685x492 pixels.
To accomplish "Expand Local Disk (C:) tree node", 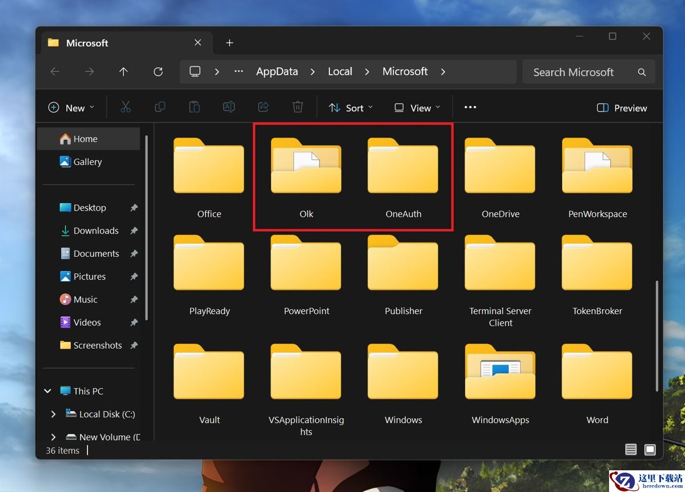I will point(53,414).
